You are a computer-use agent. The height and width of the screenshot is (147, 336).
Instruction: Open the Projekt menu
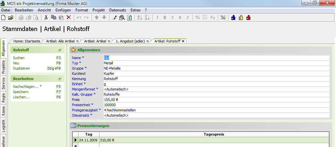click(x=98, y=10)
